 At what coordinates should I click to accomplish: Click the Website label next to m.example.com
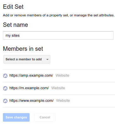click(x=58, y=88)
